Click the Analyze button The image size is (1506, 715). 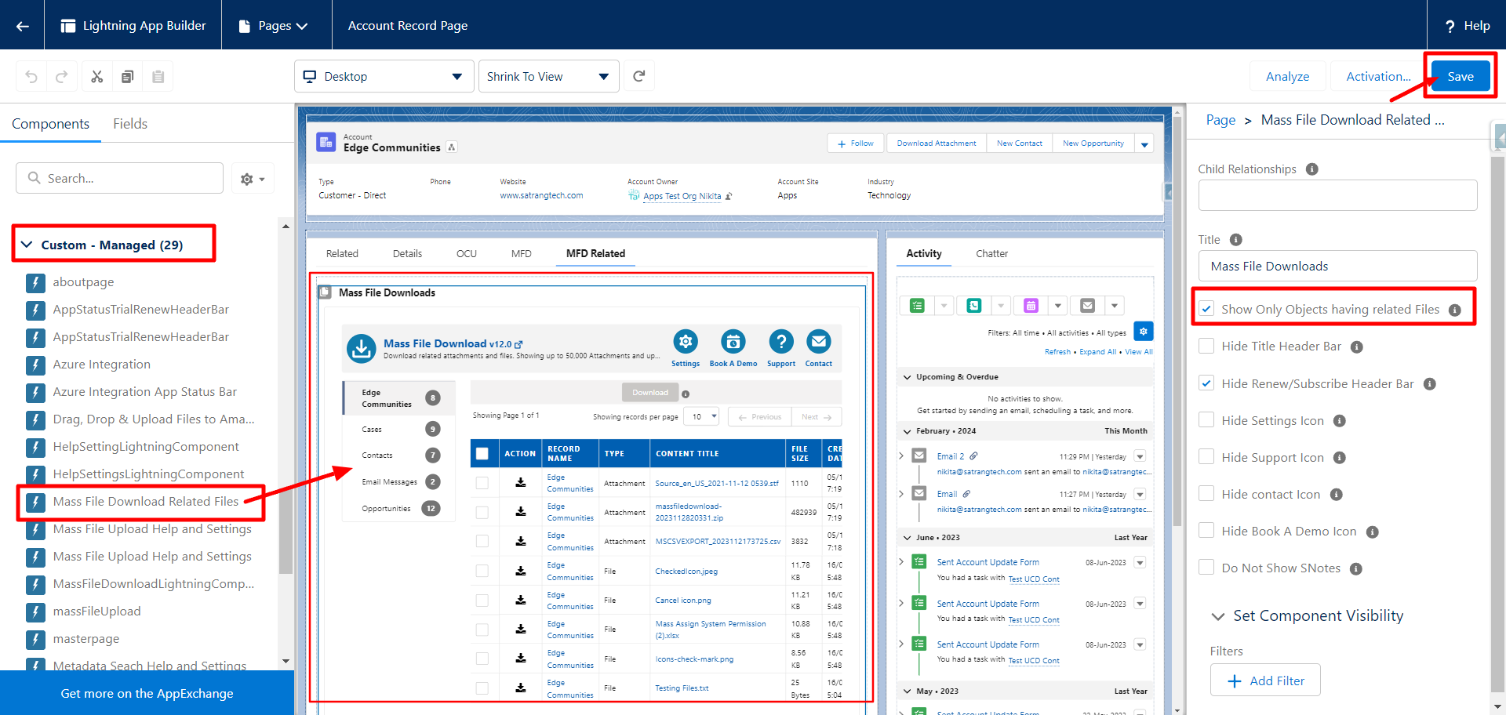pos(1287,76)
